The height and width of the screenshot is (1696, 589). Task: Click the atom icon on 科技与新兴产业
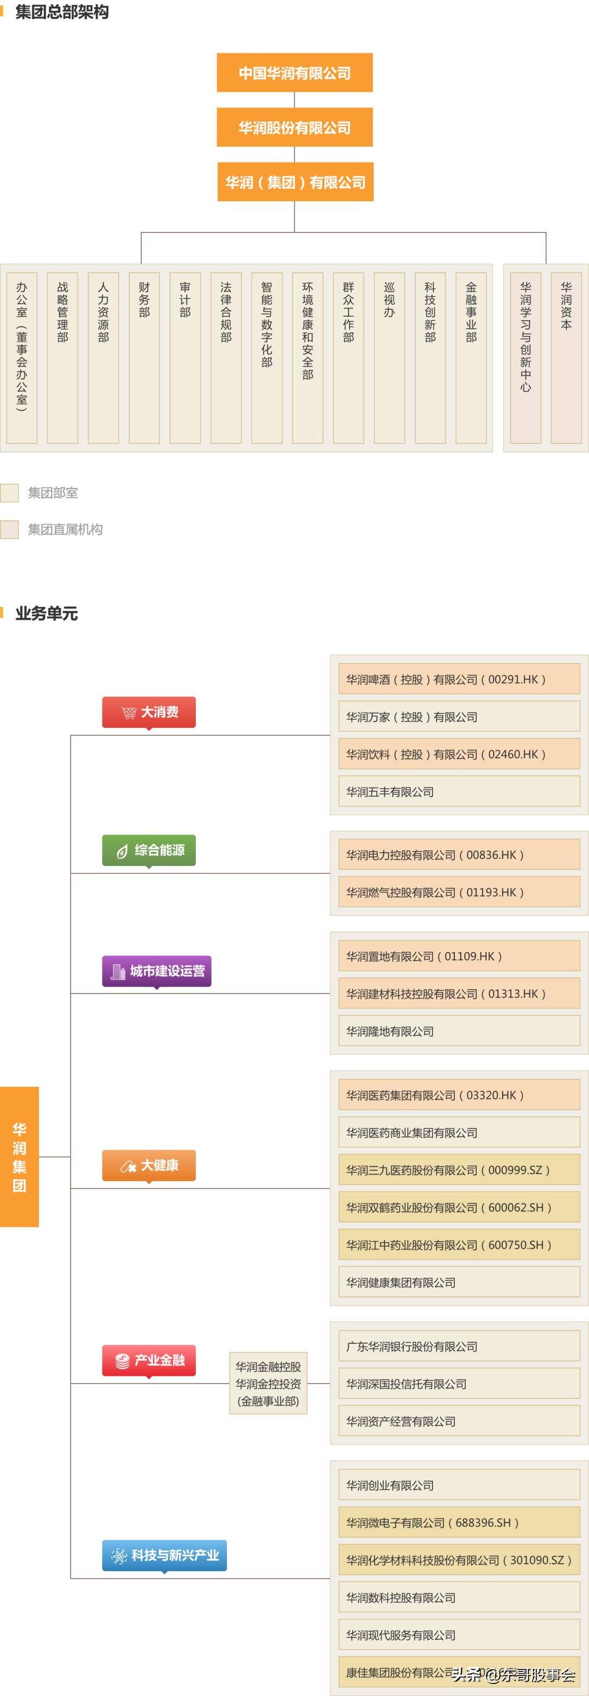point(119,1556)
